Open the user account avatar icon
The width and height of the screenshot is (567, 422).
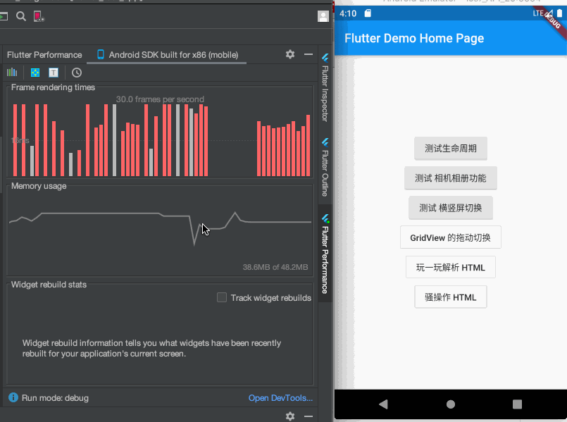point(323,16)
